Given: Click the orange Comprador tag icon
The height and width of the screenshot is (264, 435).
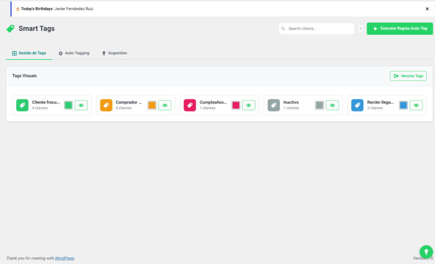Looking at the screenshot, I should pos(106,105).
